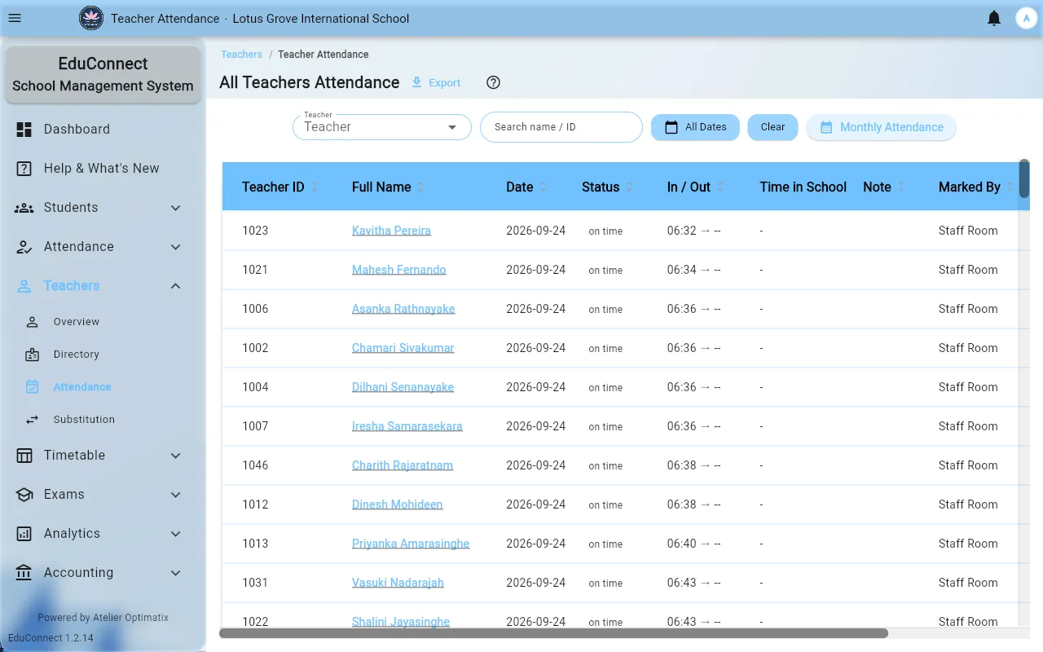Screen dimensions: 1043x652
Task: Sort by Date column arrows
Action: [x=544, y=187]
